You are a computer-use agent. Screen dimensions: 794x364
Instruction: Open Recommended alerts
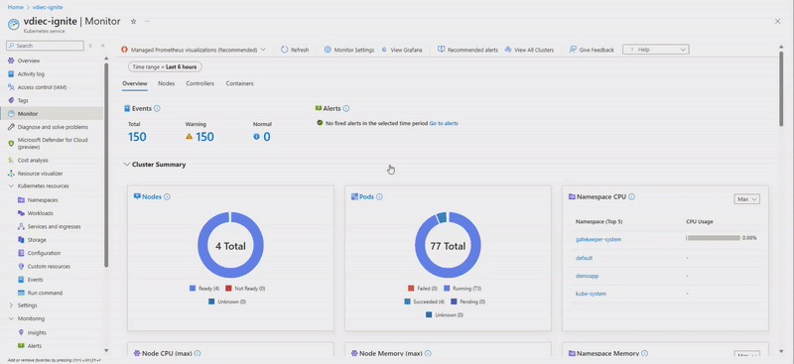[x=467, y=50]
